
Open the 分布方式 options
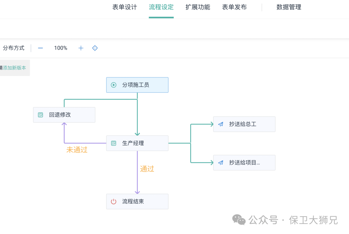click(x=13, y=48)
